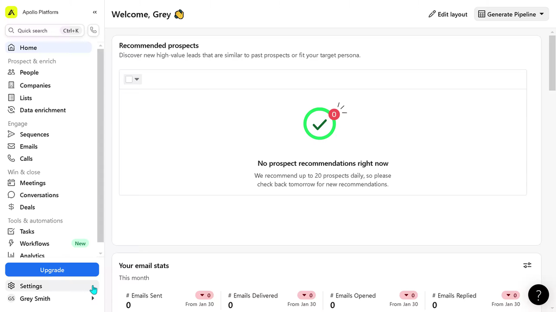Expand the Grey Smith account menu arrow
556x312 pixels.
[x=93, y=298]
